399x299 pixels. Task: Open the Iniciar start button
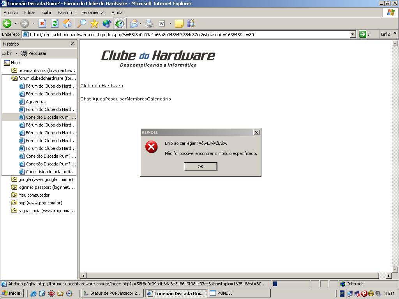(12, 293)
